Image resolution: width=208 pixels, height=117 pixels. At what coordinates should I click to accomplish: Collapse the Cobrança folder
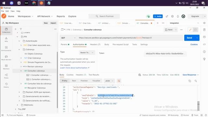pyautogui.click(x=19, y=49)
